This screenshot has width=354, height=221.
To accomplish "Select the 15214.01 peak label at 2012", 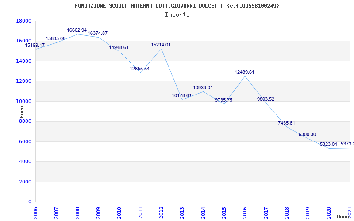I will pos(161,45).
